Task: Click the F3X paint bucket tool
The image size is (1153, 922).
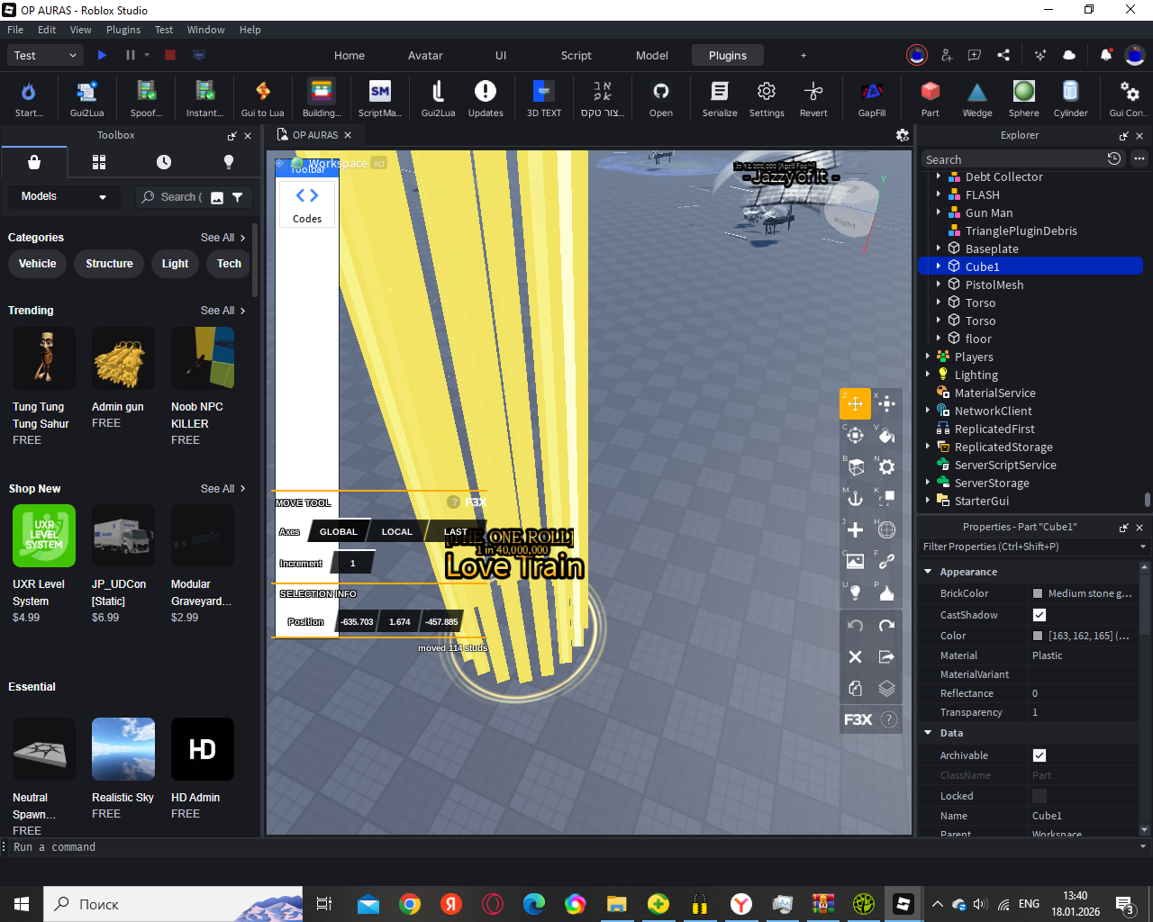Action: pos(886,436)
